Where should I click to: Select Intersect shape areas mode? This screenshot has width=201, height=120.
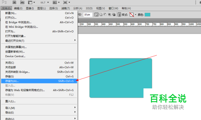tap(110, 14)
